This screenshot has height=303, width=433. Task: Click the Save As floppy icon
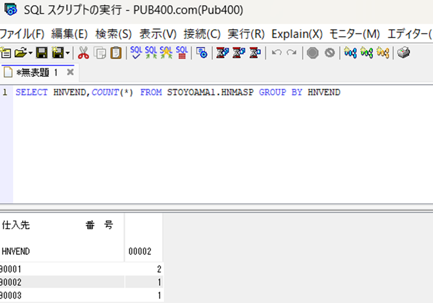click(58, 53)
